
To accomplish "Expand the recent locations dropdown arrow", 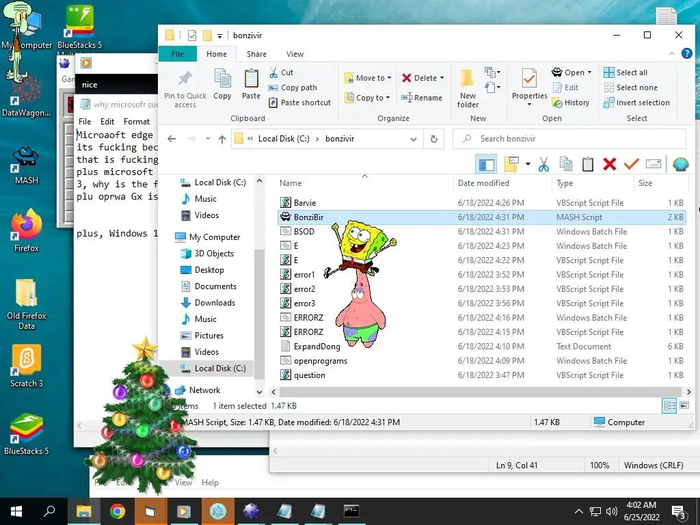I will (208, 139).
